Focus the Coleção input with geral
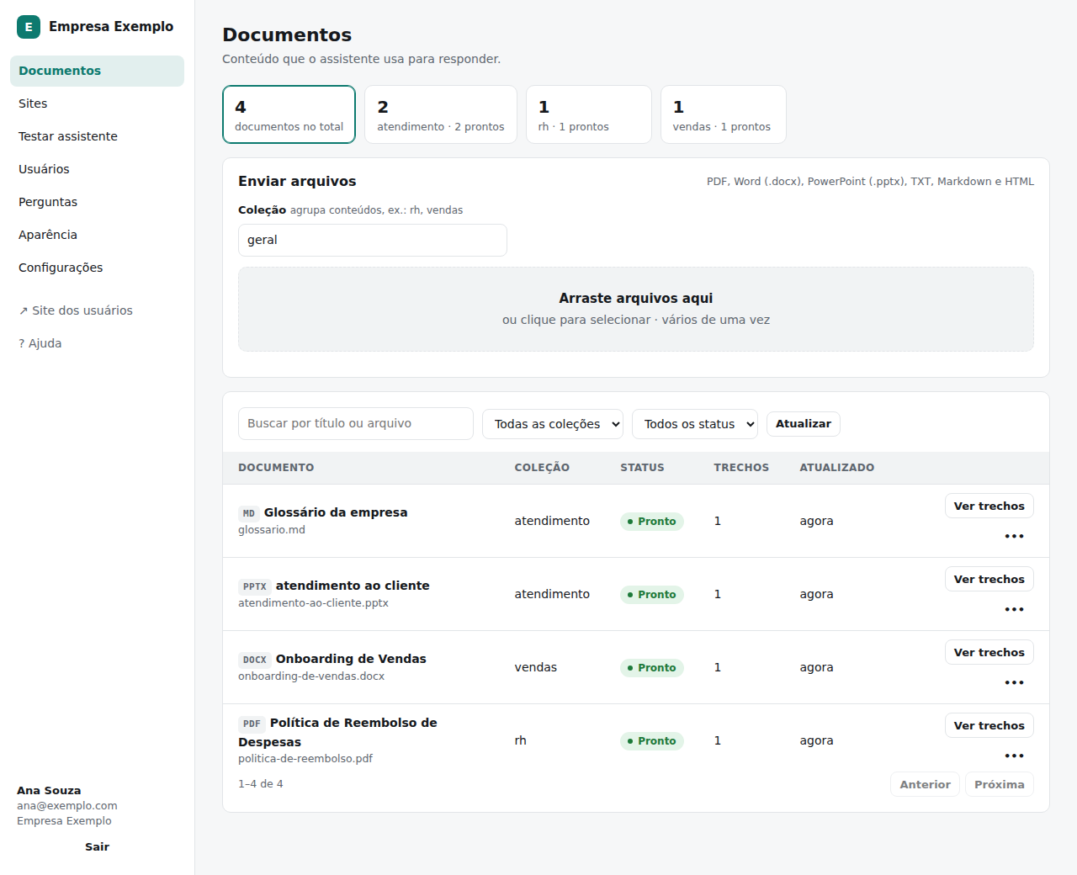The image size is (1077, 875). [x=373, y=240]
